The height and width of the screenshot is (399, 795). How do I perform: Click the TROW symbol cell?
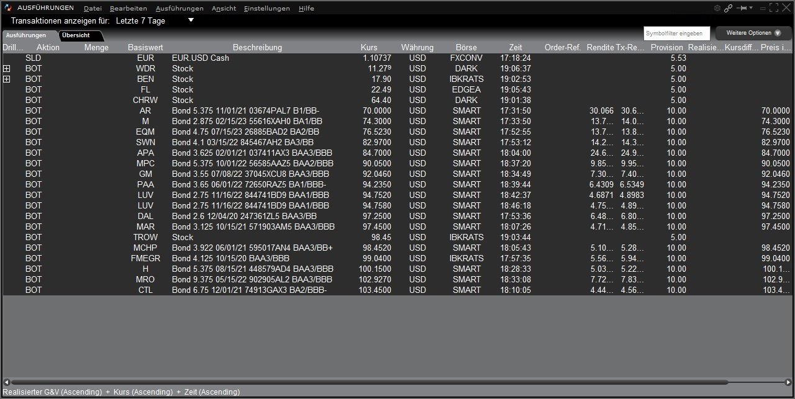145,238
